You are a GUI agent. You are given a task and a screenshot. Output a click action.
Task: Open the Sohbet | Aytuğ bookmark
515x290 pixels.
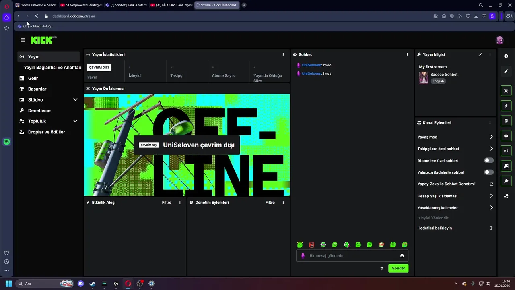point(35,26)
